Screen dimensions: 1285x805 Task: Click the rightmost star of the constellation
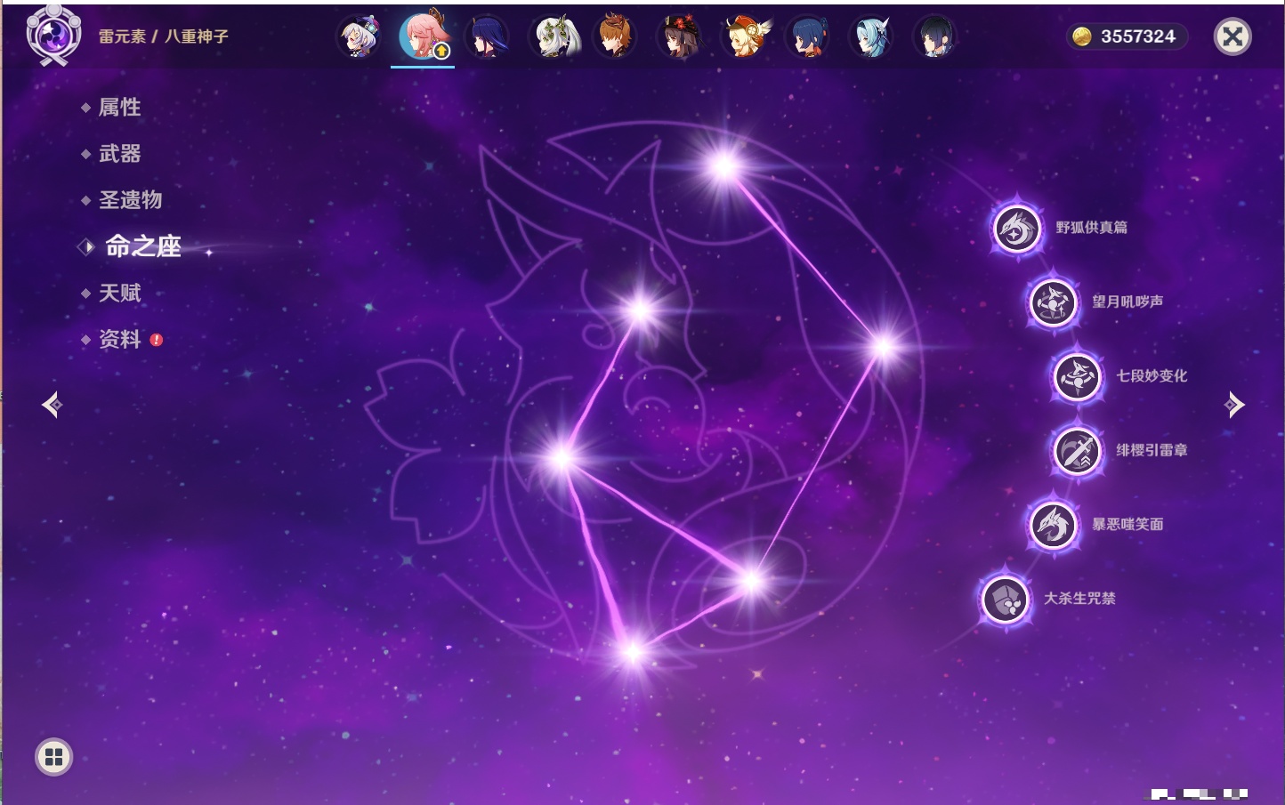click(884, 347)
